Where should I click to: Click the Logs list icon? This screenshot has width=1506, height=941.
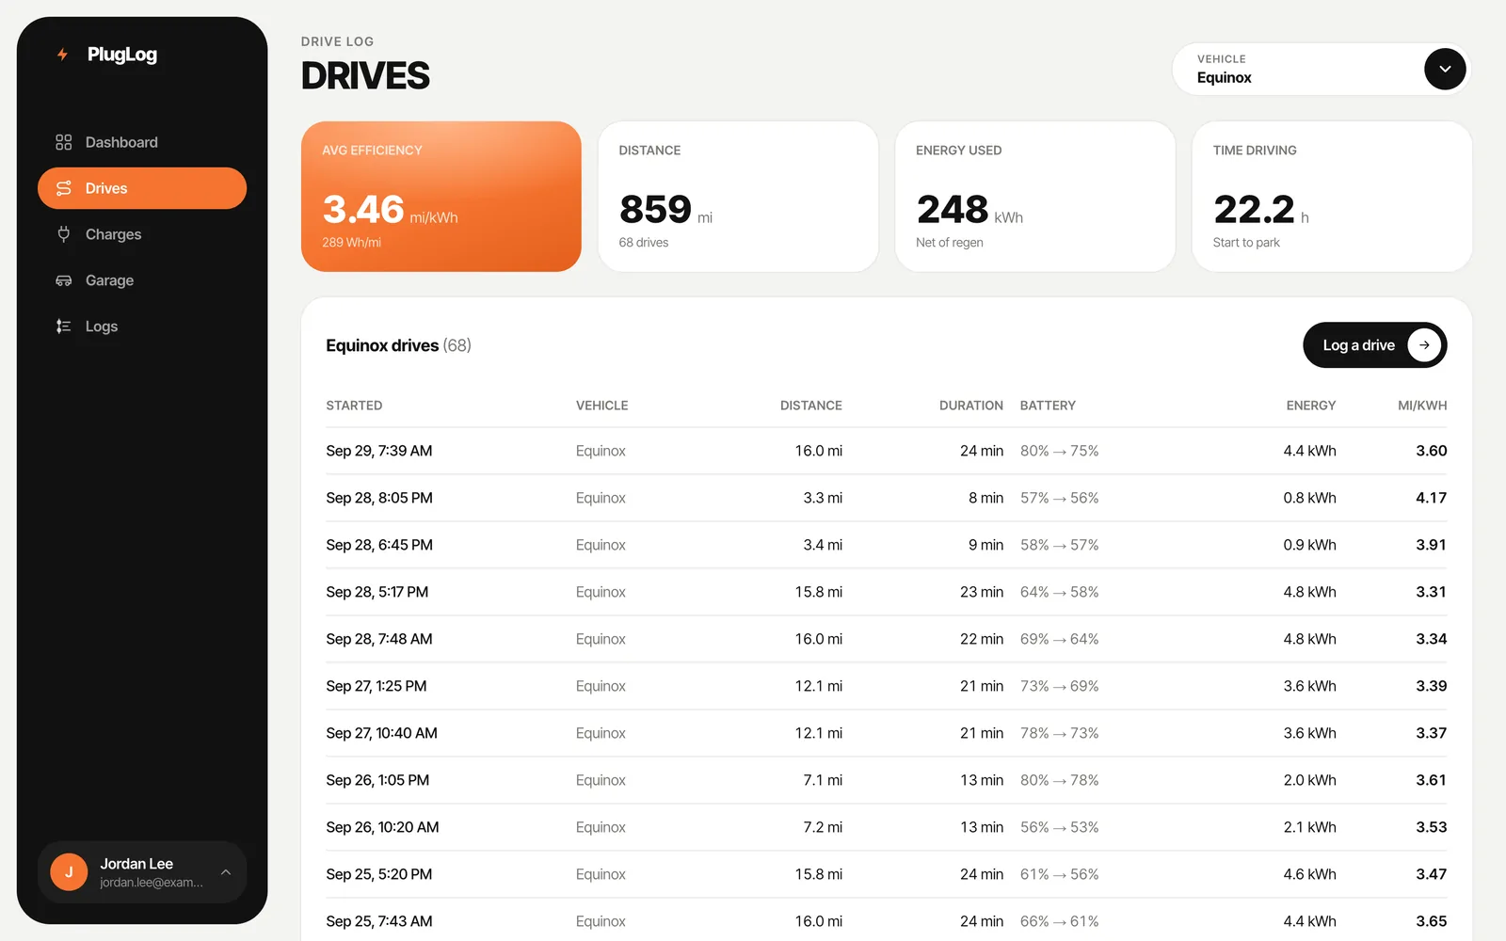click(x=64, y=327)
